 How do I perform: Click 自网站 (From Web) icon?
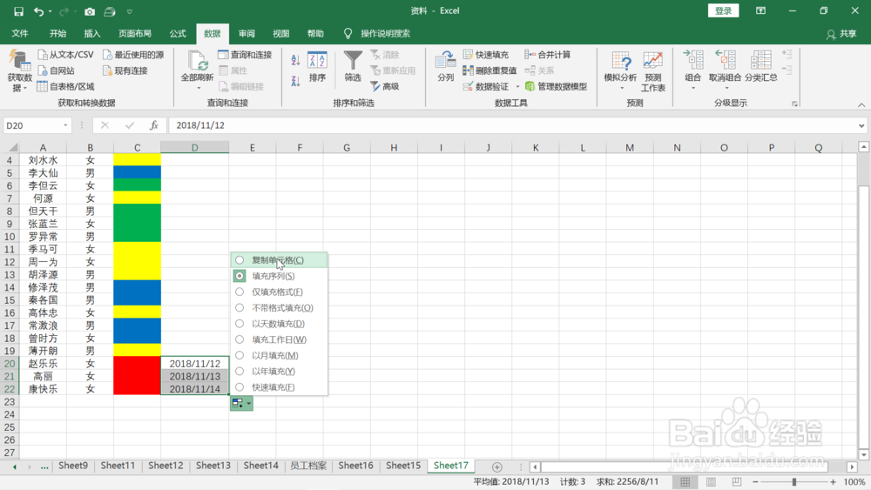[x=43, y=70]
